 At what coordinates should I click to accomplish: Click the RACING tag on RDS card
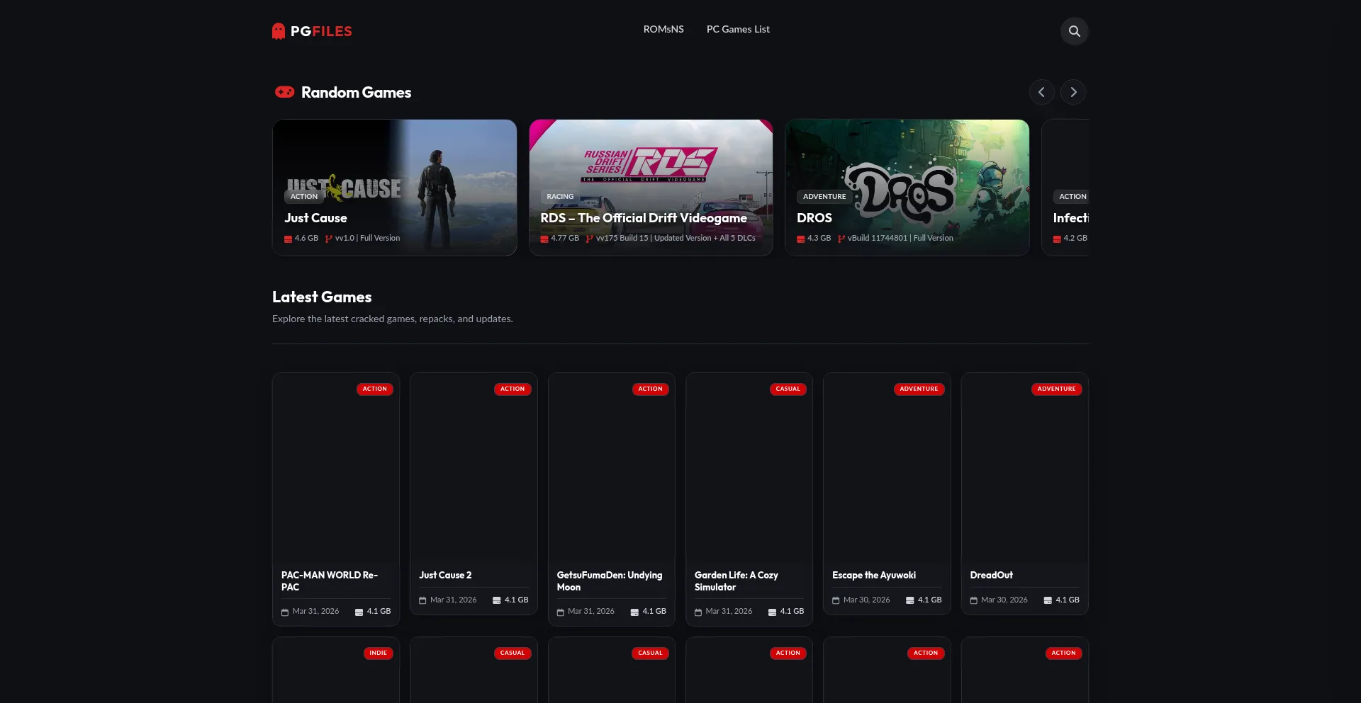(560, 197)
